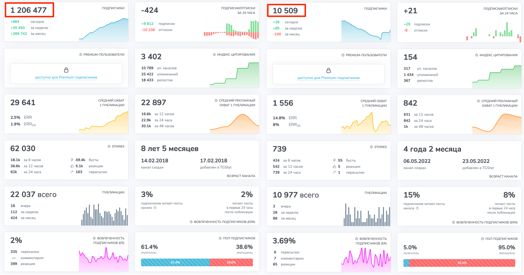
Task: Click the publications bar chart in the 22 037 card
Action: click(x=105, y=215)
